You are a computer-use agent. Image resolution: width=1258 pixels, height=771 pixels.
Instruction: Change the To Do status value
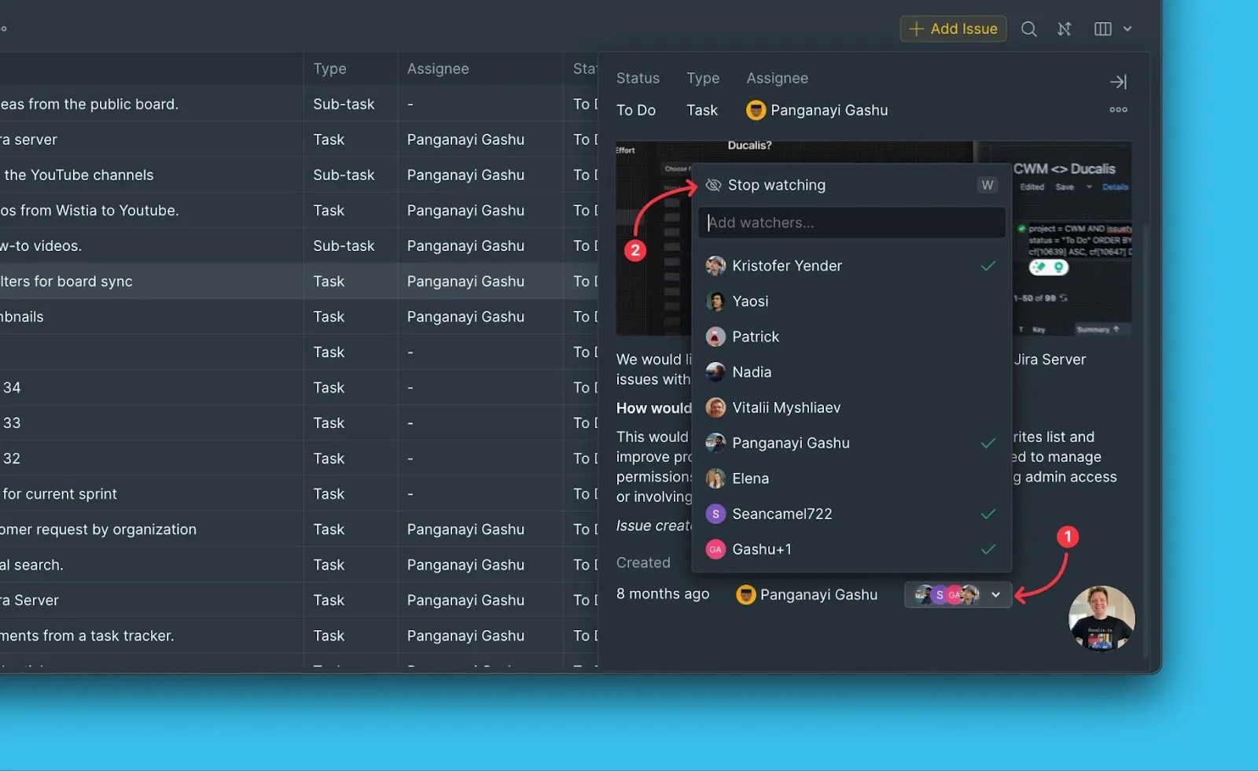(636, 110)
